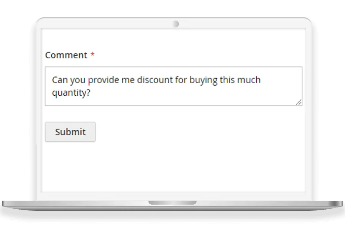345x228 pixels.
Task: Click the Comment field label
Action: (x=66, y=55)
